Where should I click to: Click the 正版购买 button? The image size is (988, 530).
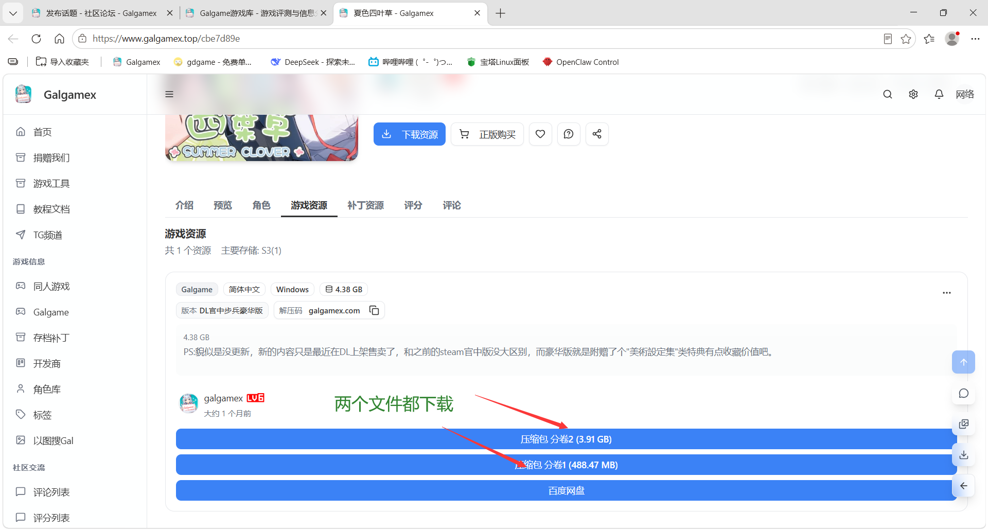pyautogui.click(x=487, y=134)
